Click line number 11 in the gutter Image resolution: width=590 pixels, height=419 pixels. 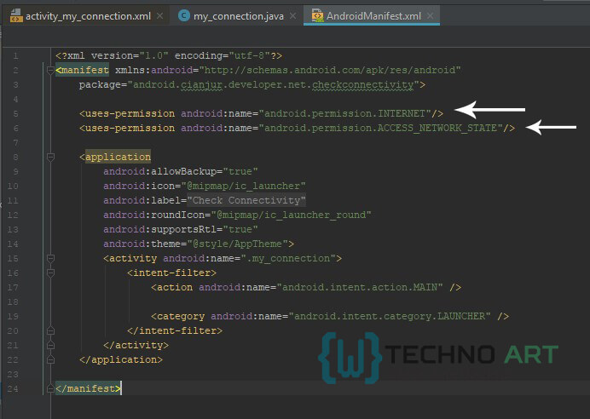pyautogui.click(x=13, y=200)
